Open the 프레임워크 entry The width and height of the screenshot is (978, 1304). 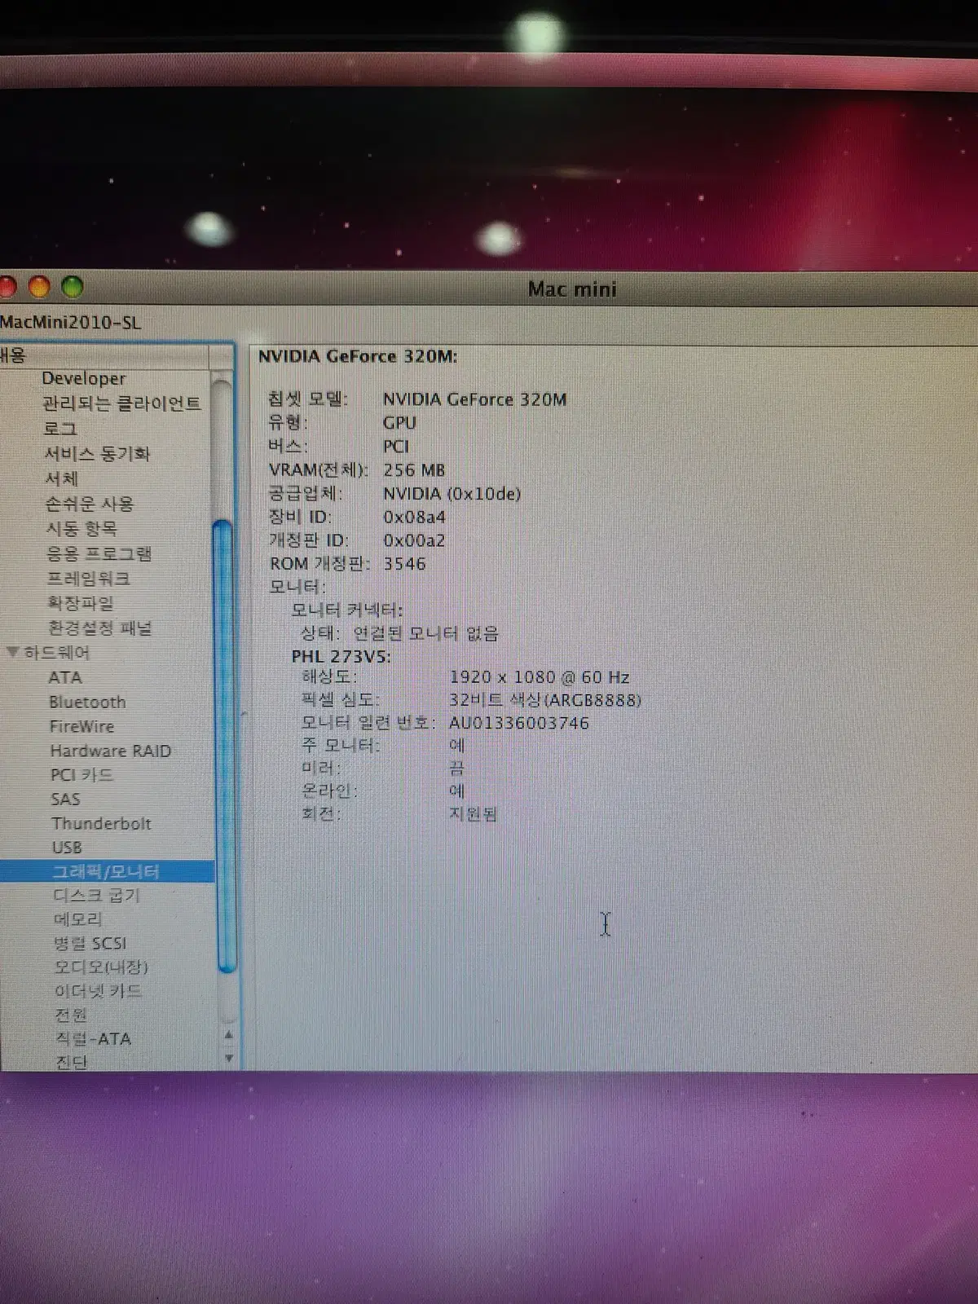pos(89,579)
